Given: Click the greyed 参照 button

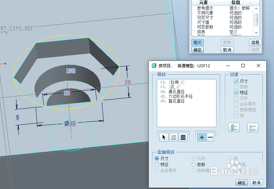Looking at the screenshot, I should coord(227,42).
